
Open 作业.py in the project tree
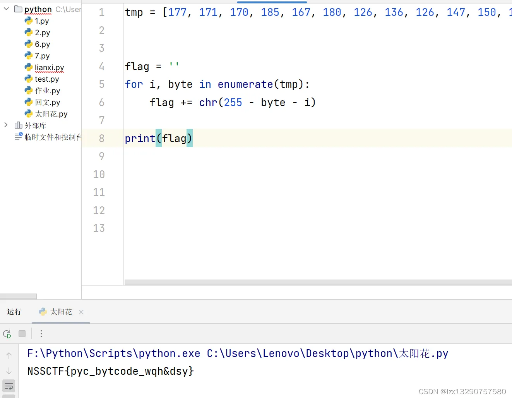click(x=48, y=91)
